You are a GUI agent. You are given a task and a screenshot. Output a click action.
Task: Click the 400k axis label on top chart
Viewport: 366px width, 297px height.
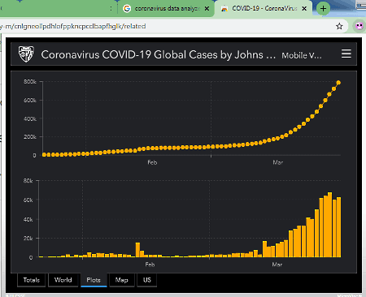30,118
